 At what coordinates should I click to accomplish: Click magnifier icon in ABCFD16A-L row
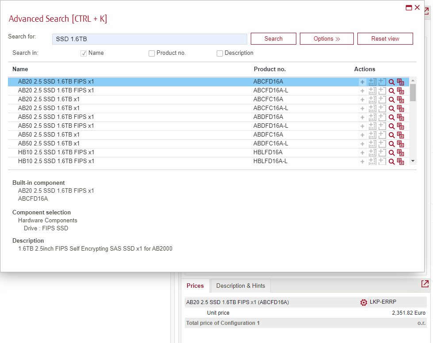point(391,91)
